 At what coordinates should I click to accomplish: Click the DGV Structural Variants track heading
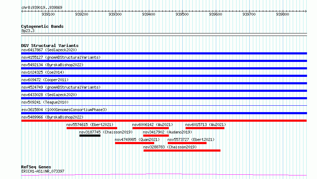tap(50, 46)
